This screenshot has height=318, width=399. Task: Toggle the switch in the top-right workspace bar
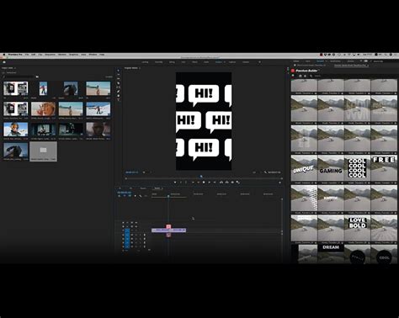(365, 61)
